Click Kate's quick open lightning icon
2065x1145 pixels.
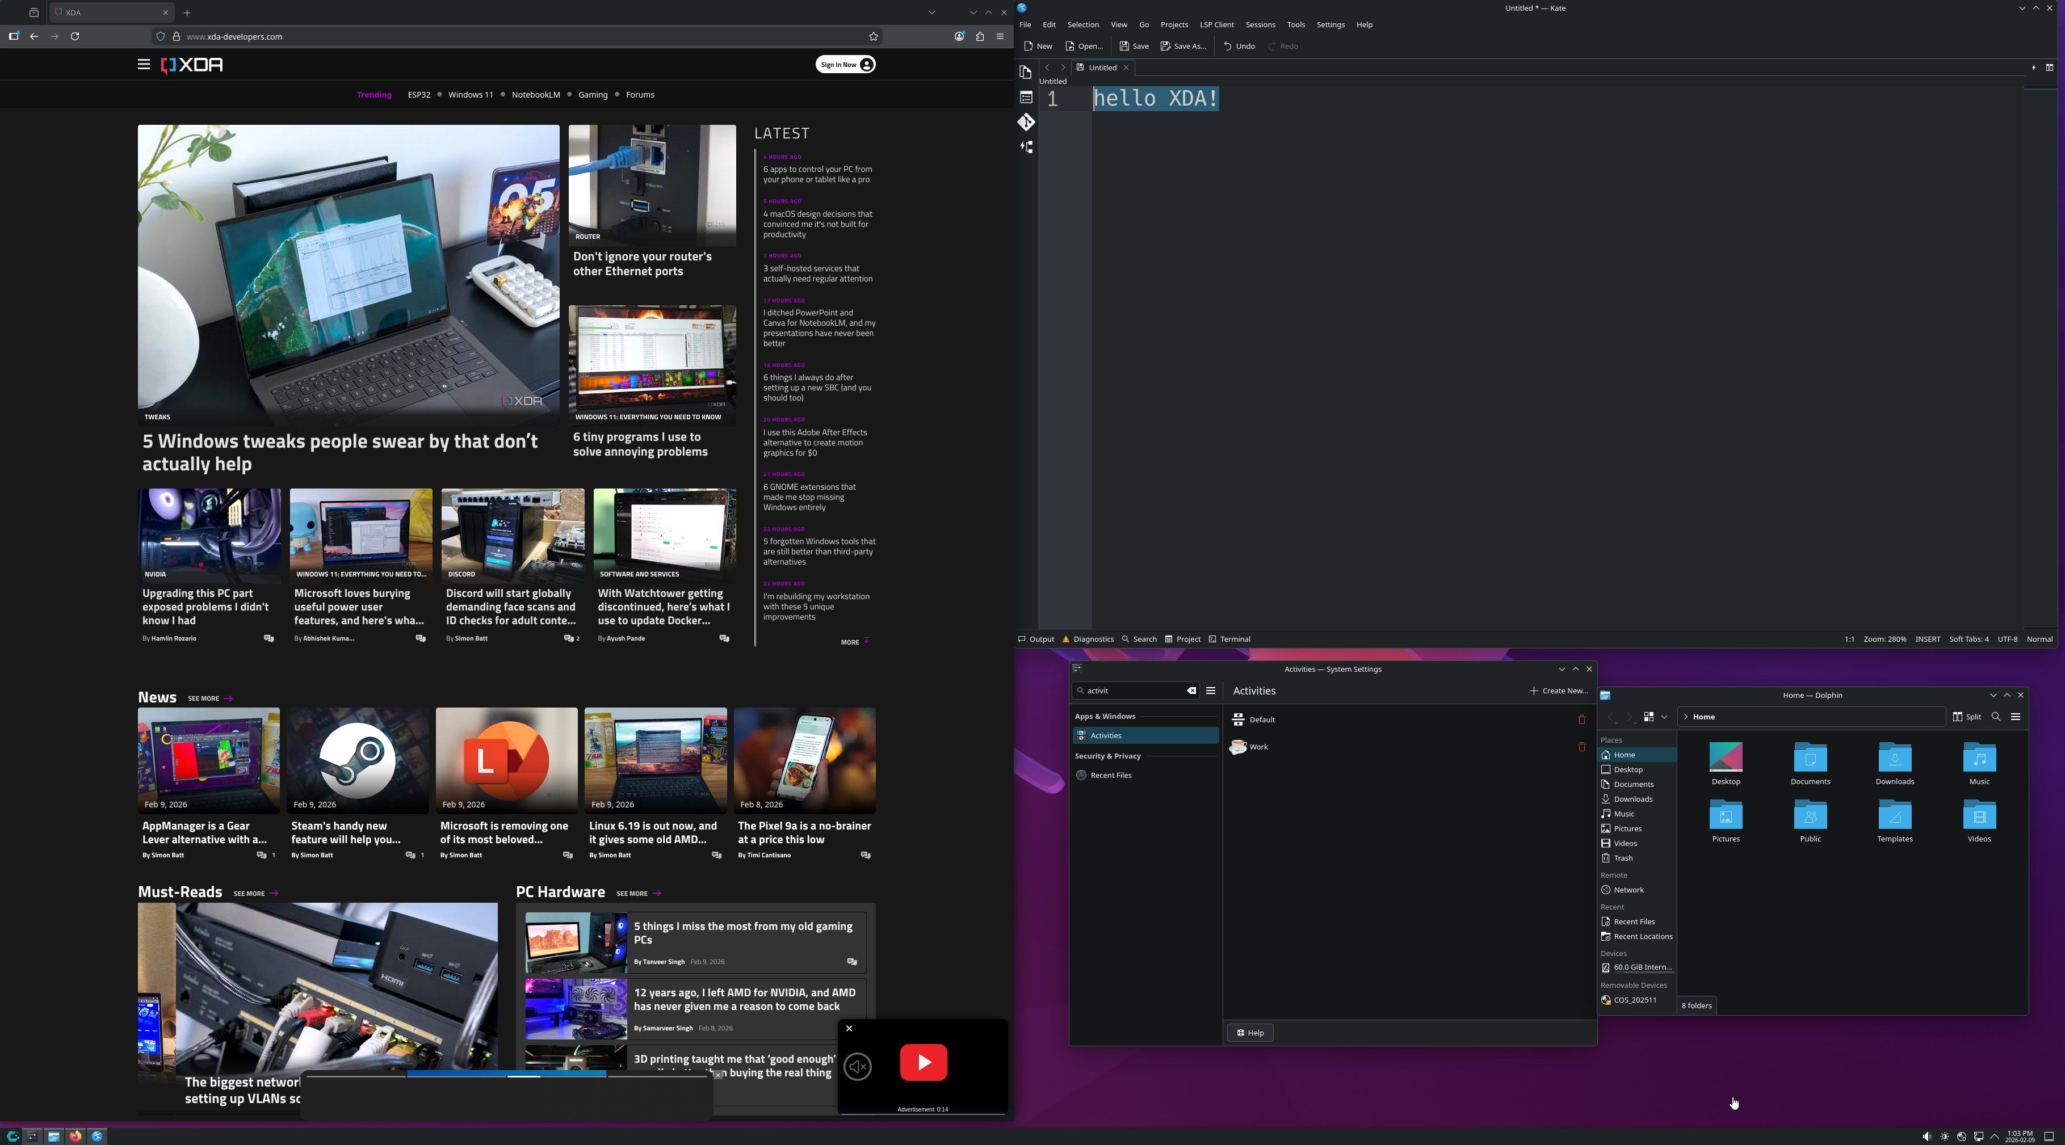[x=2034, y=68]
